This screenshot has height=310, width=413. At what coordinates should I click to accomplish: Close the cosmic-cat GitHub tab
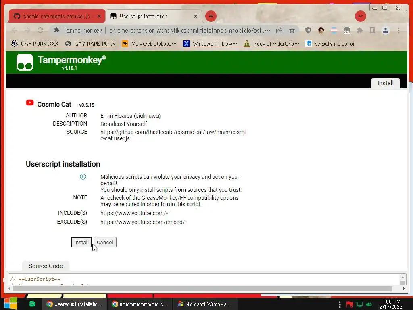[x=99, y=16]
